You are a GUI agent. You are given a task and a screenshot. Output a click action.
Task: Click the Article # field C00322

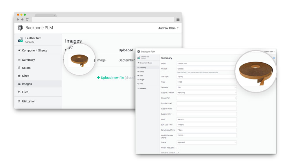tap(207, 69)
